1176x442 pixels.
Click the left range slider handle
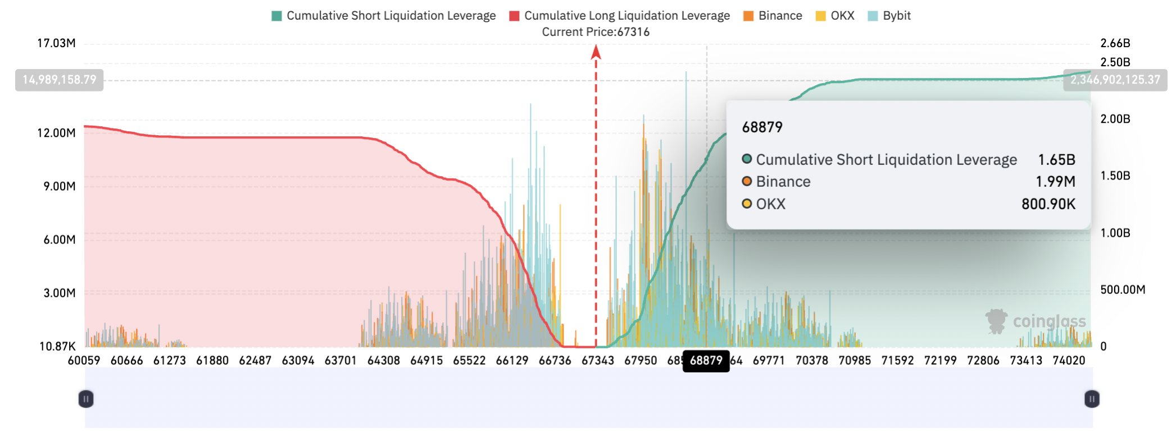tap(86, 399)
